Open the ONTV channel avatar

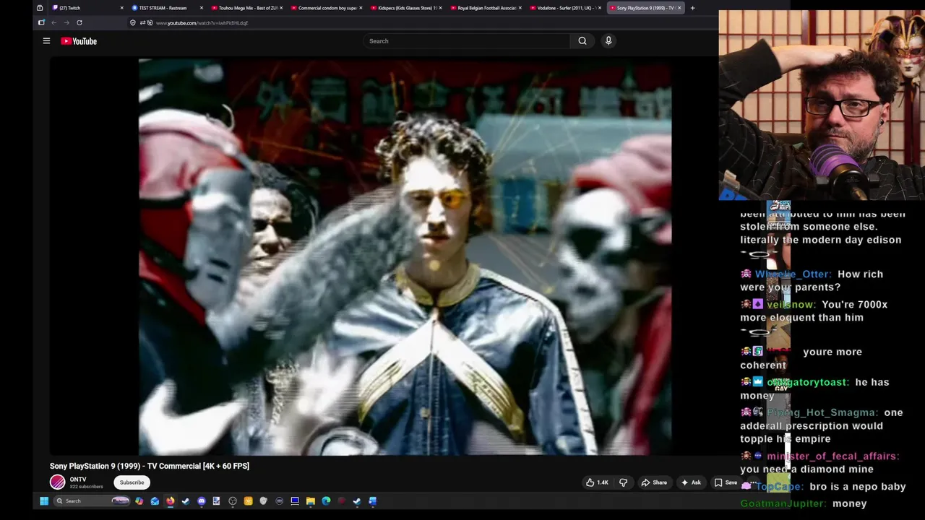point(58,482)
